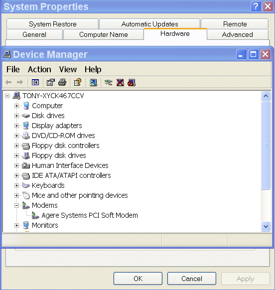Scan for hardware changes toolbar icon
This screenshot has width=275, height=290.
pyautogui.click(x=93, y=82)
